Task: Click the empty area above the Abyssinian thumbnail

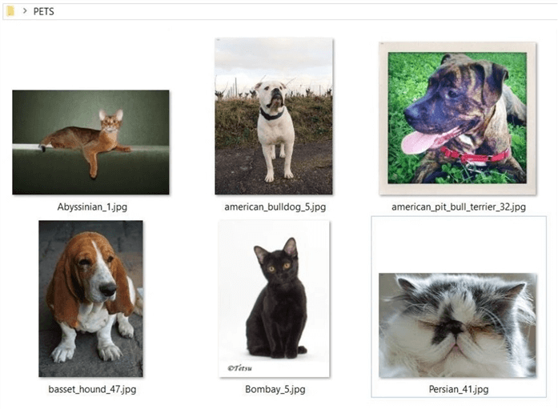Action: coord(90,58)
